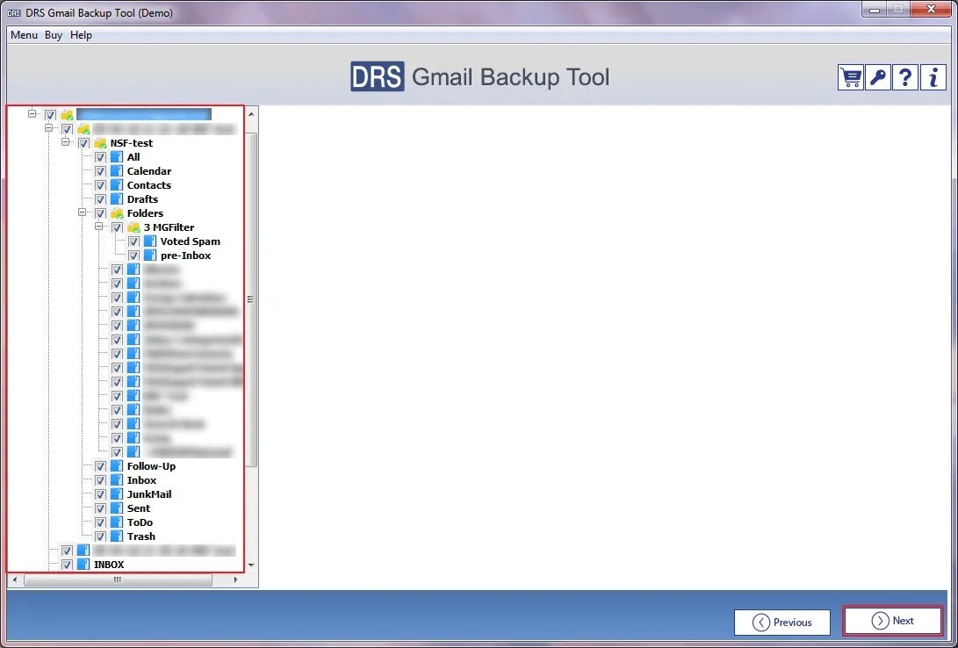Viewport: 958px width, 648px height.
Task: Click the key activation icon
Action: (x=877, y=77)
